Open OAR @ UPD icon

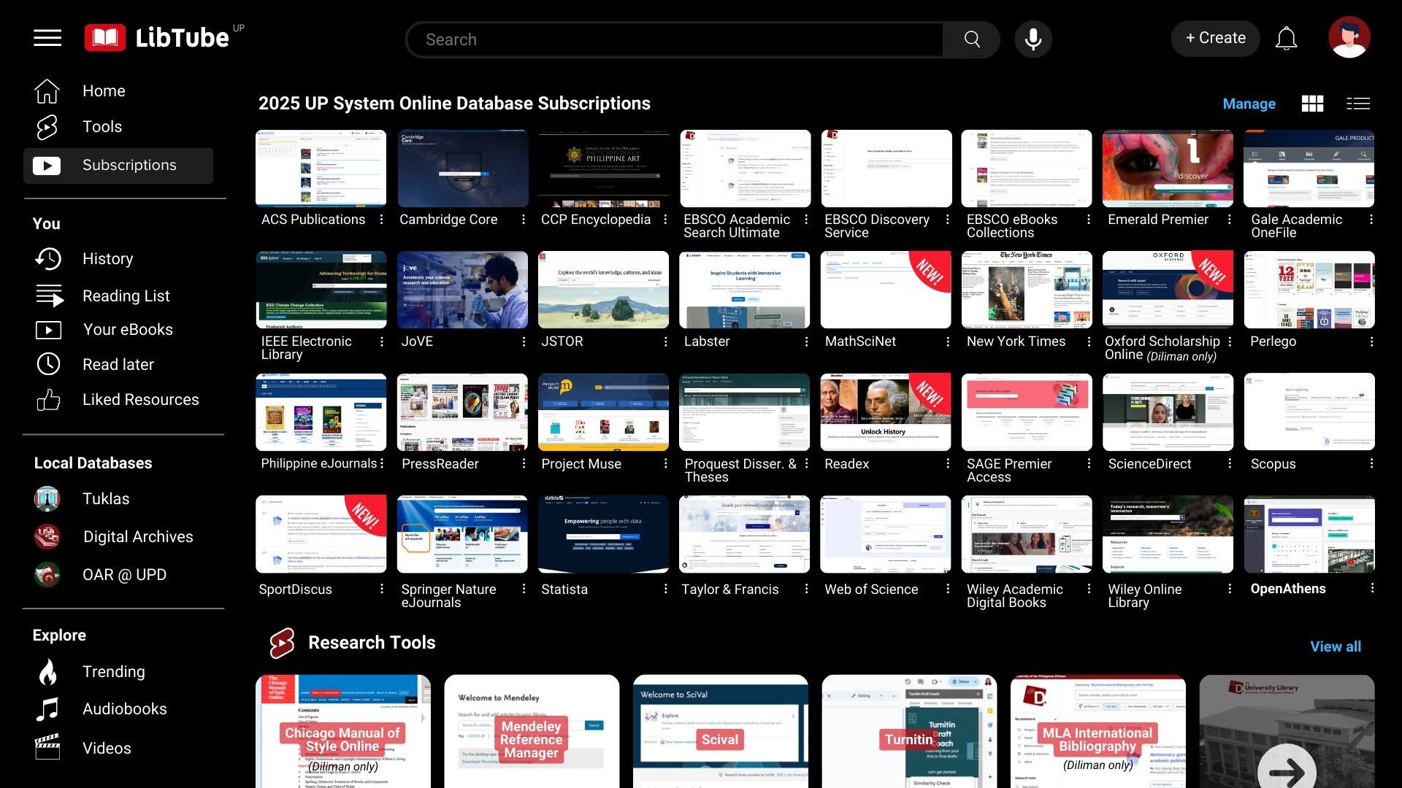coord(47,575)
